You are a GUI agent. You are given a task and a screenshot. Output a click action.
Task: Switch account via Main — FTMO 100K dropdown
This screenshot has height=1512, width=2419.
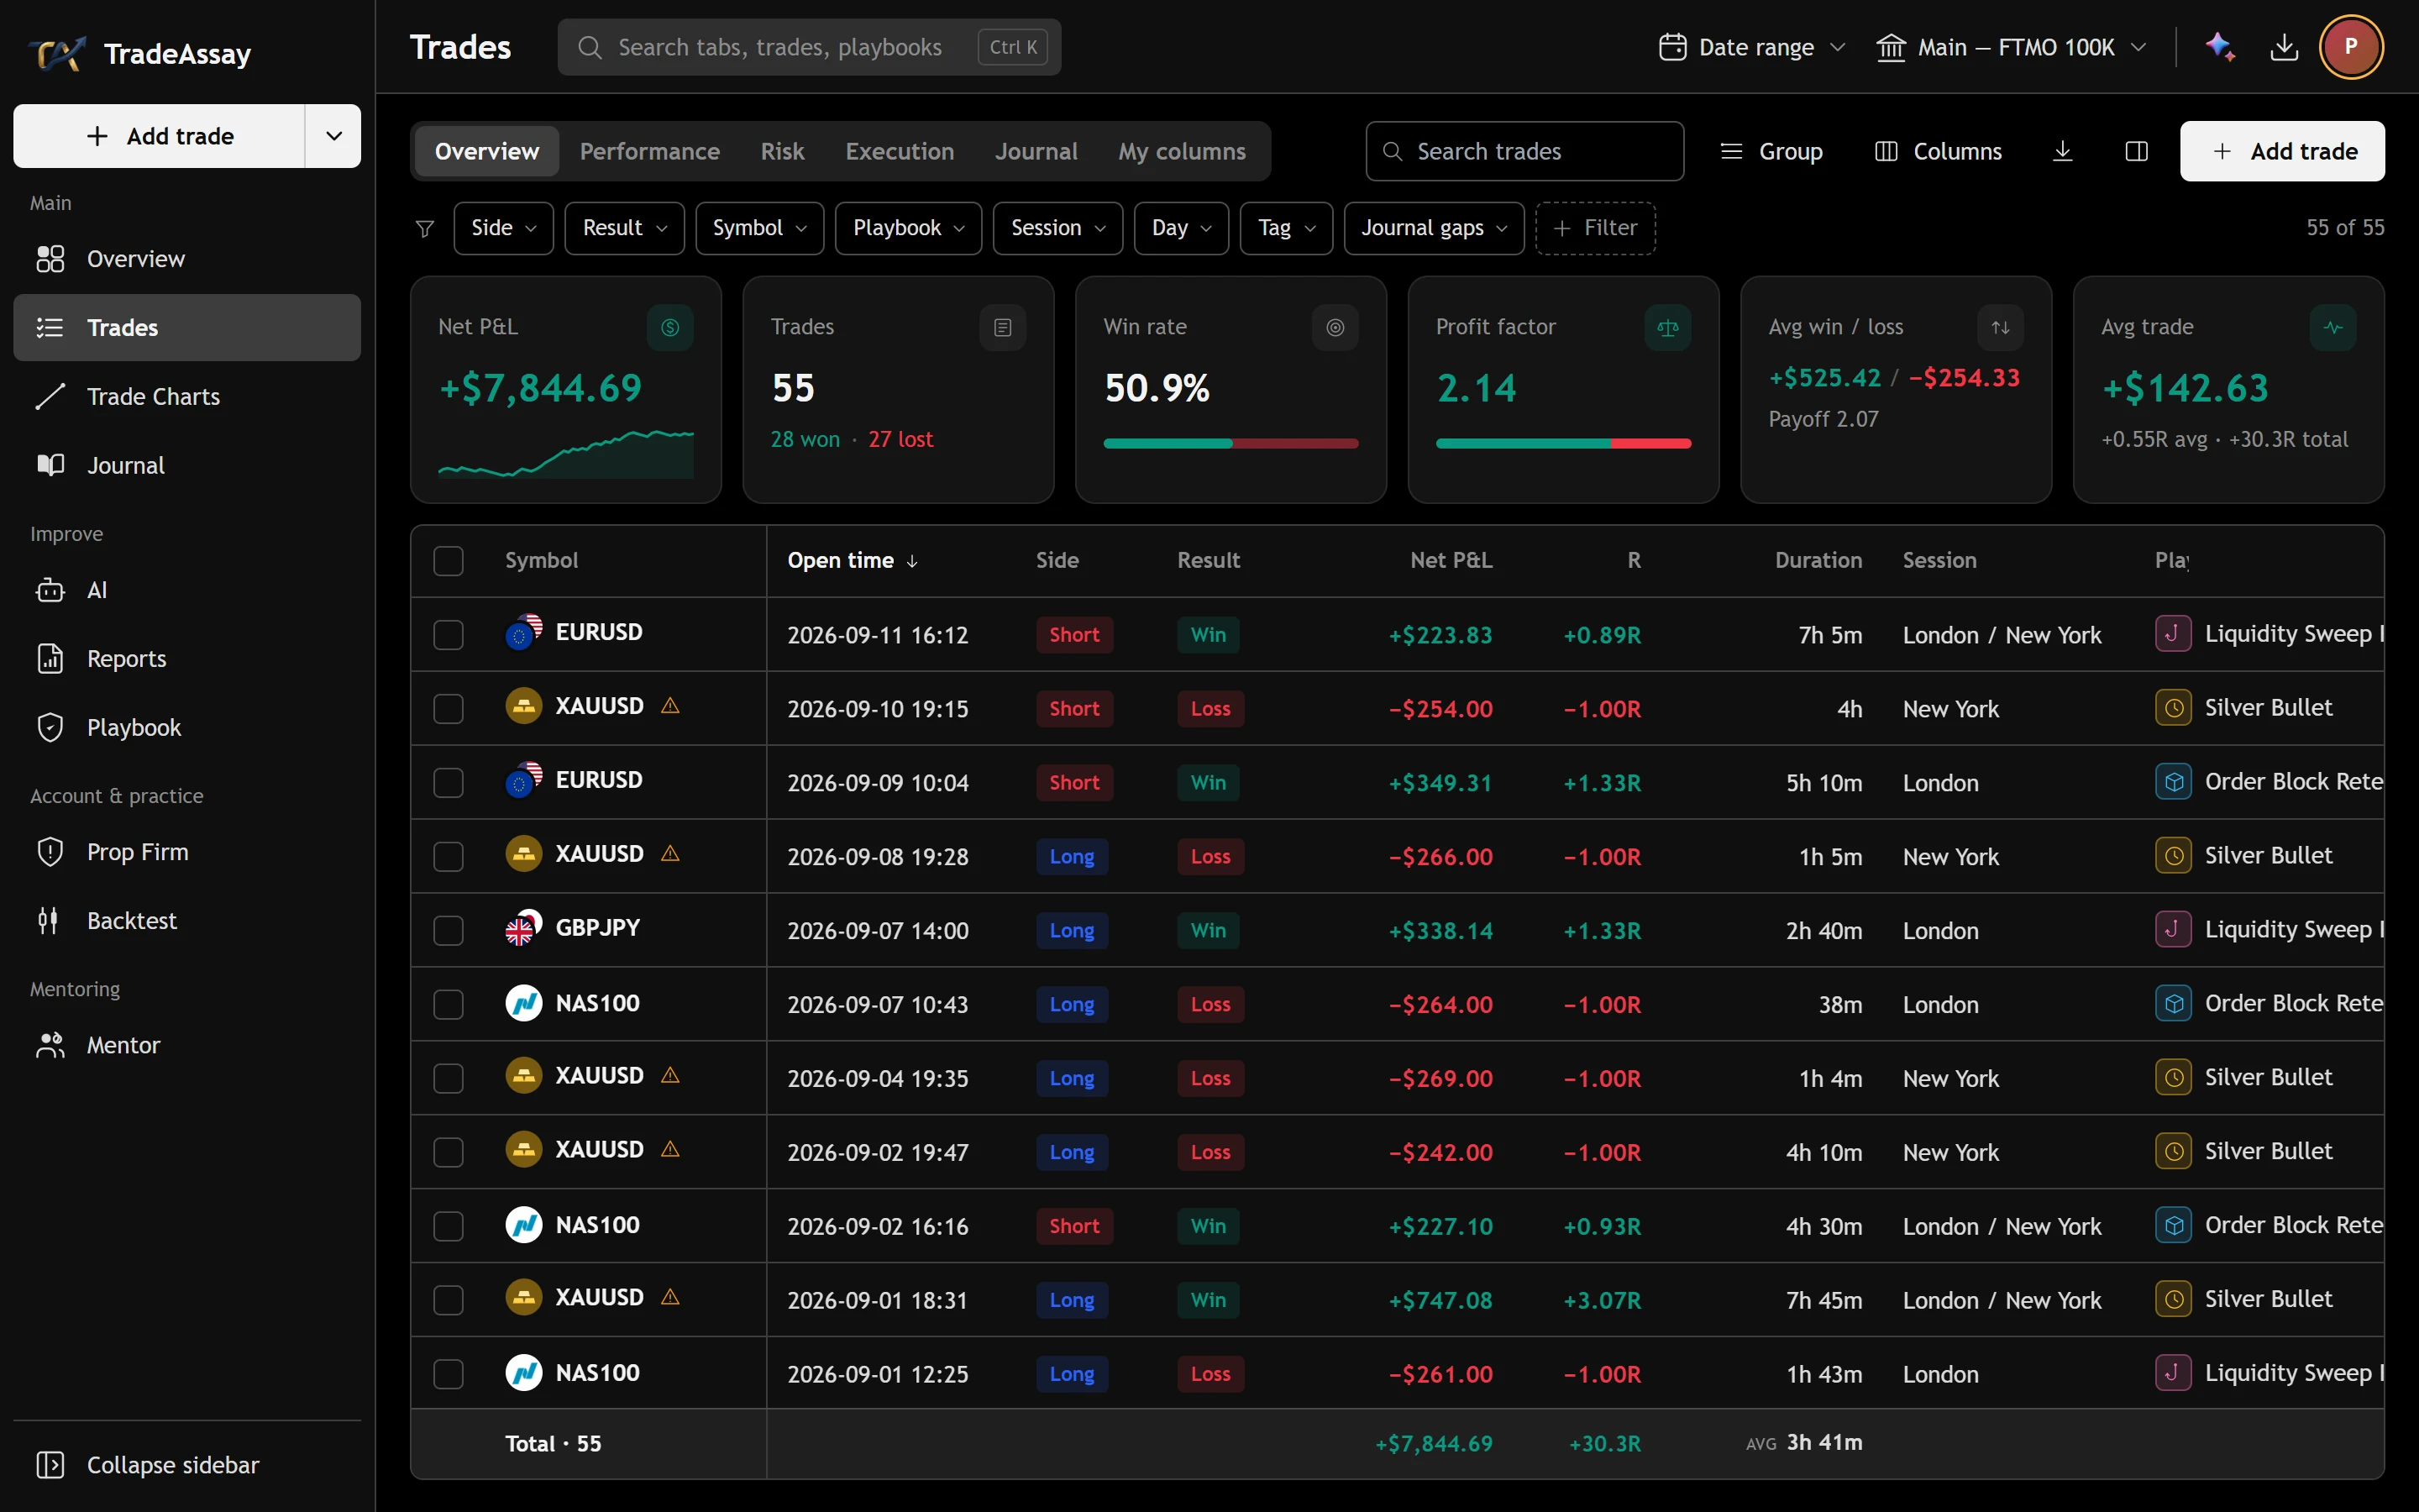tap(2011, 47)
